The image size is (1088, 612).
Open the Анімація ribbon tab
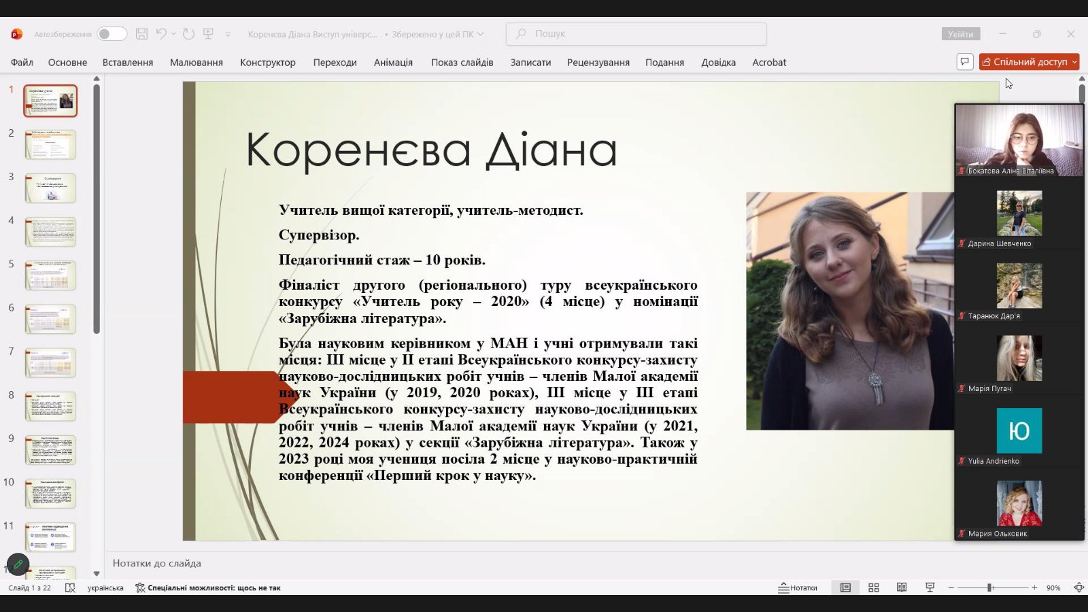(x=393, y=63)
